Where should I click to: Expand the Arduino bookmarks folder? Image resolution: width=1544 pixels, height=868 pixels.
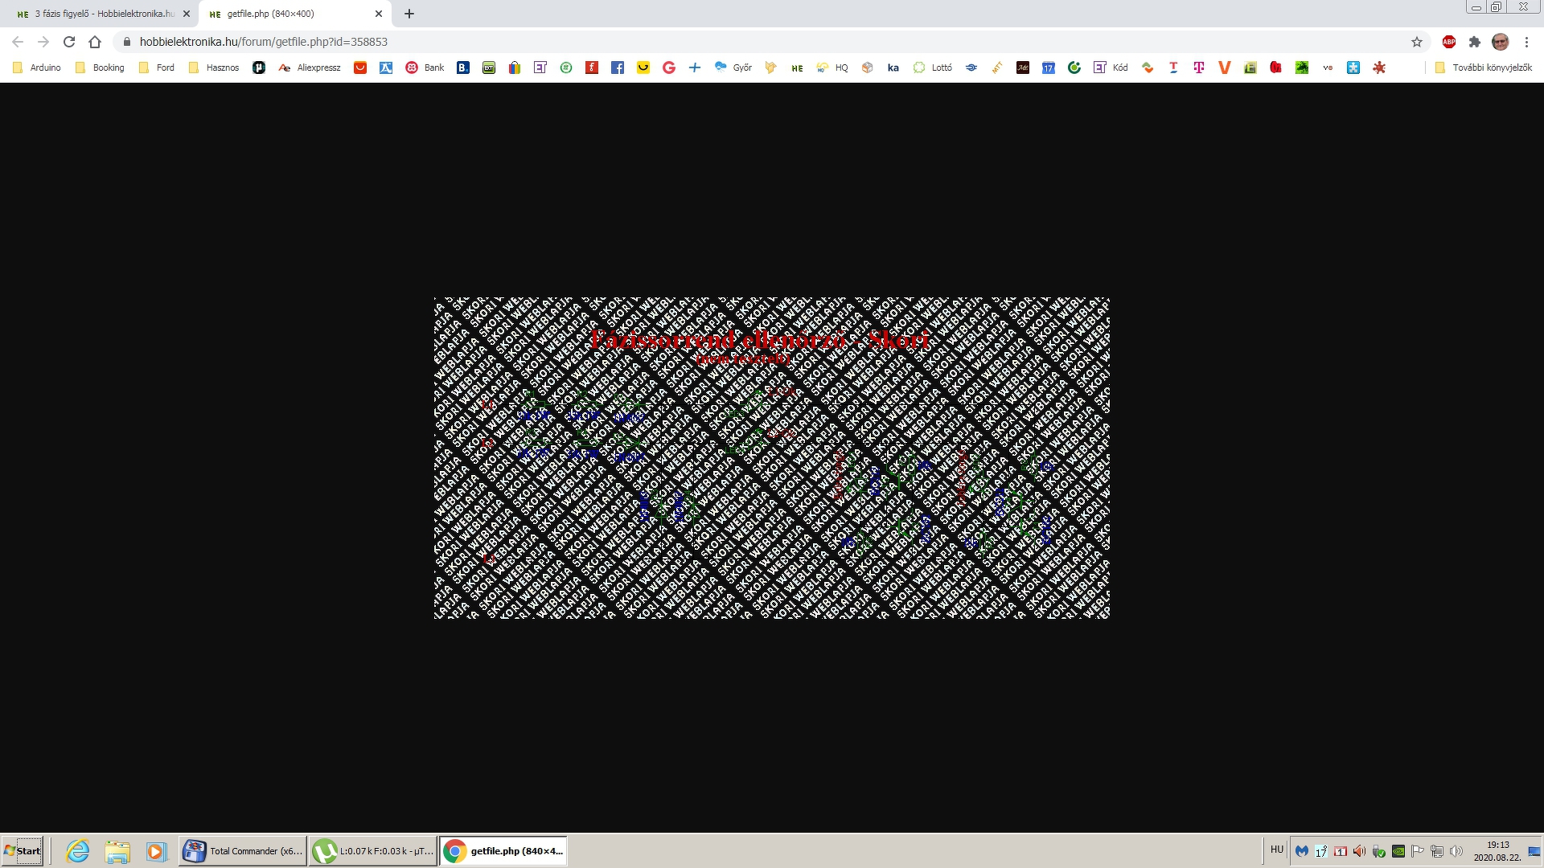click(38, 68)
